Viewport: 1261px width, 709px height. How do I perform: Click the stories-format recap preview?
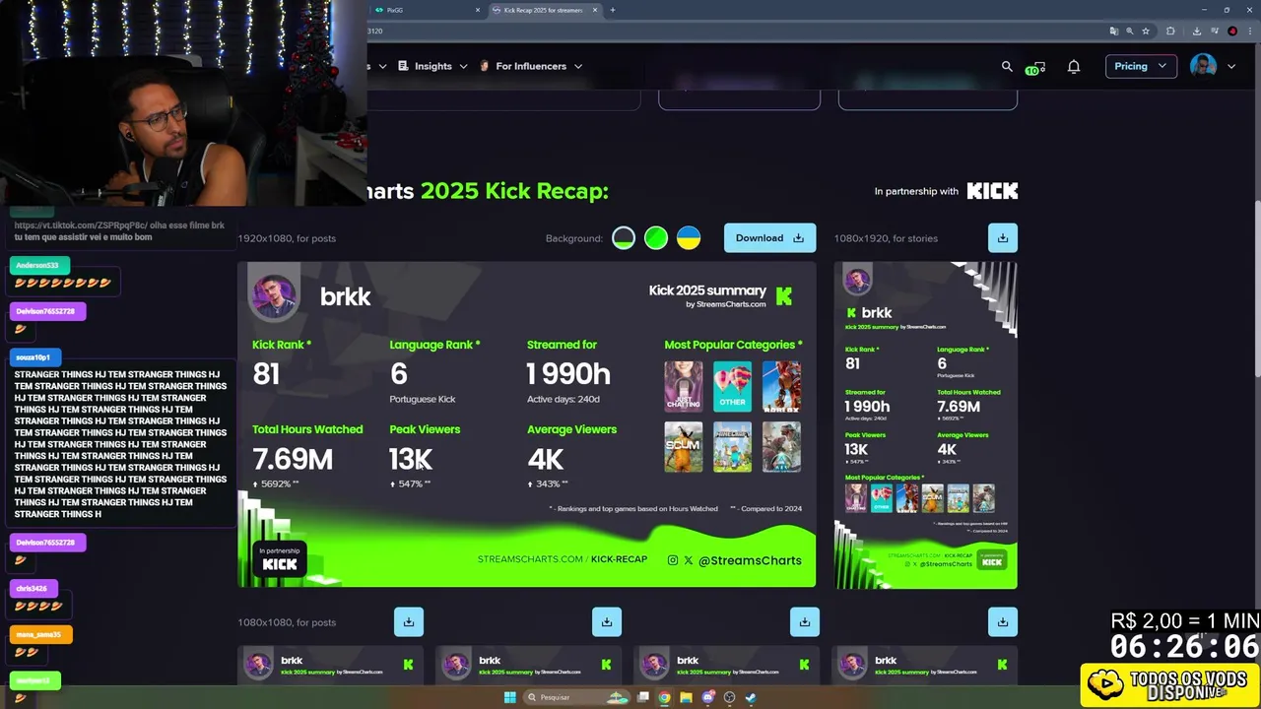tap(925, 425)
